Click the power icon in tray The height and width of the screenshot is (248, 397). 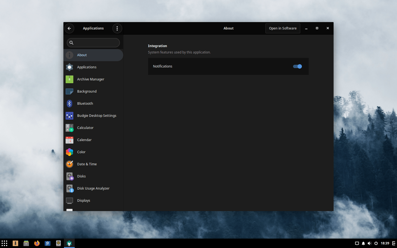pos(376,243)
